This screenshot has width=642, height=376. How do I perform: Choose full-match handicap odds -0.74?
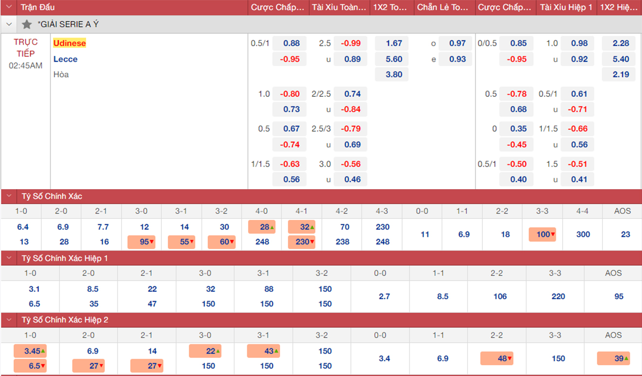[289, 144]
